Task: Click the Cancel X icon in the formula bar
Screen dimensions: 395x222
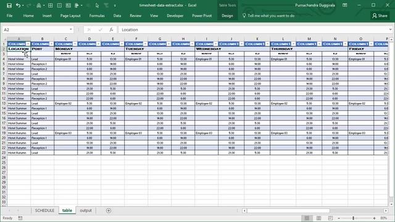Action: coord(89,30)
